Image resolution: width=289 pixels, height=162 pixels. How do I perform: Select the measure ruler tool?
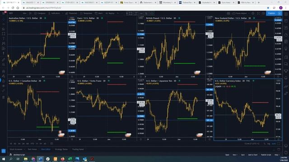(x=4, y=60)
